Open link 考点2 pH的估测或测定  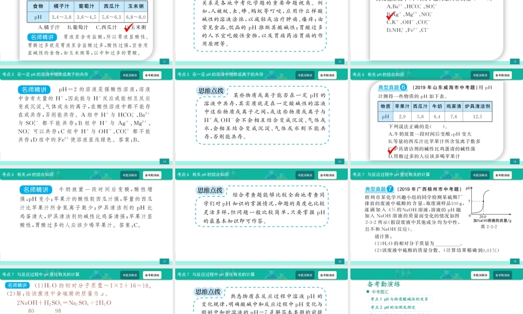click(x=393, y=307)
